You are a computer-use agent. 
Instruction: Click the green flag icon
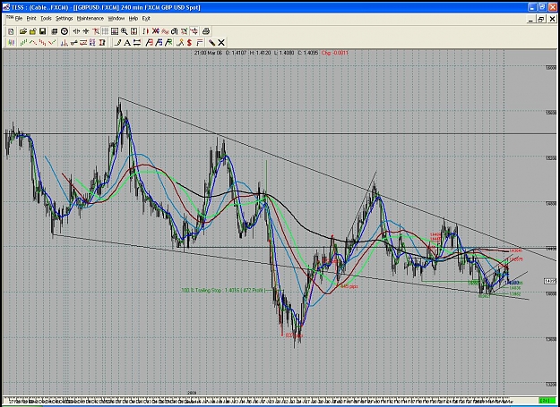click(x=168, y=43)
